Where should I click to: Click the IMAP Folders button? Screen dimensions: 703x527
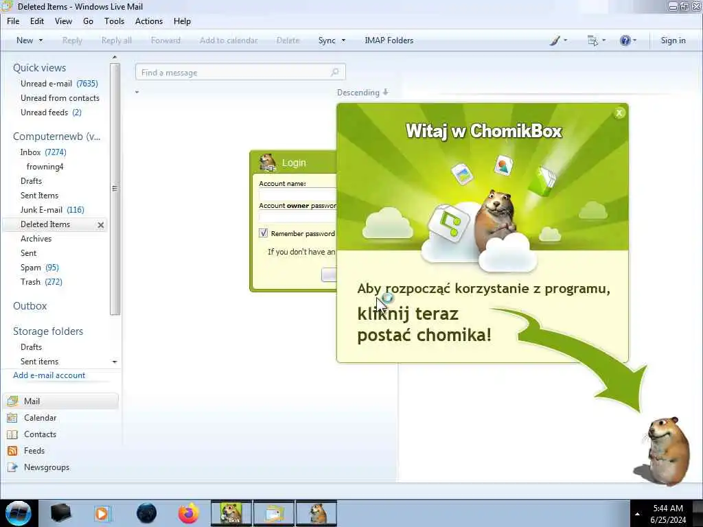click(x=389, y=40)
